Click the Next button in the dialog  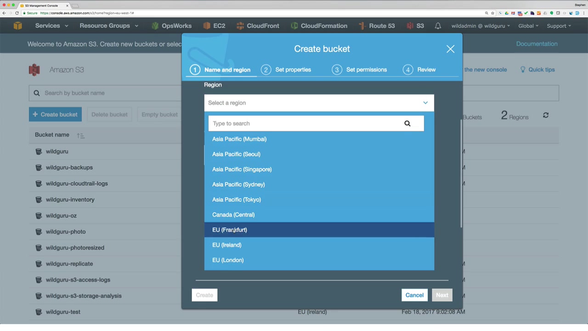click(442, 295)
